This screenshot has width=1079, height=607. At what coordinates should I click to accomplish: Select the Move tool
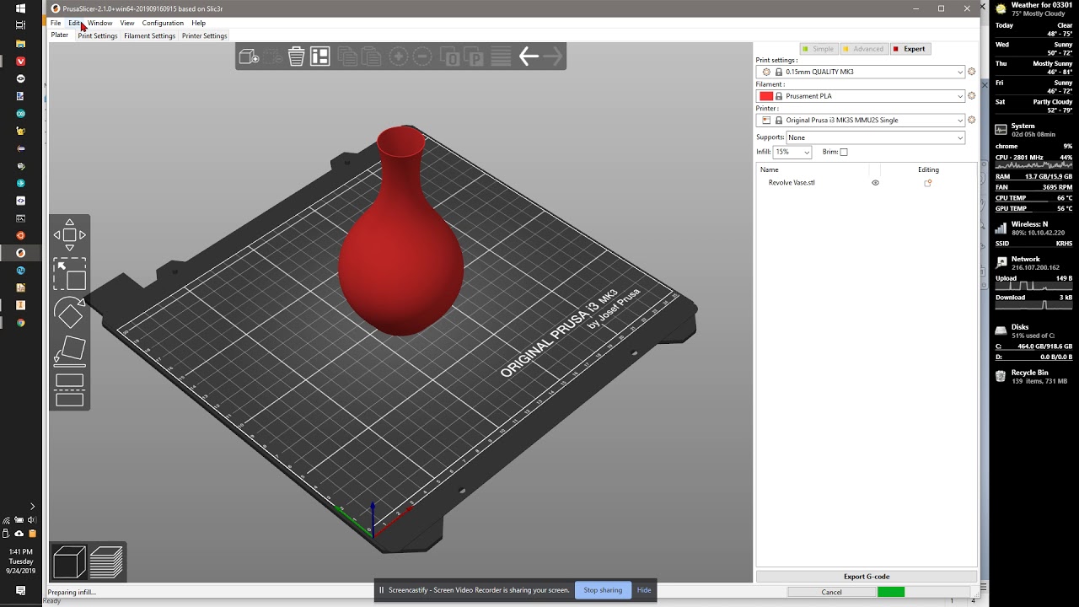coord(70,235)
